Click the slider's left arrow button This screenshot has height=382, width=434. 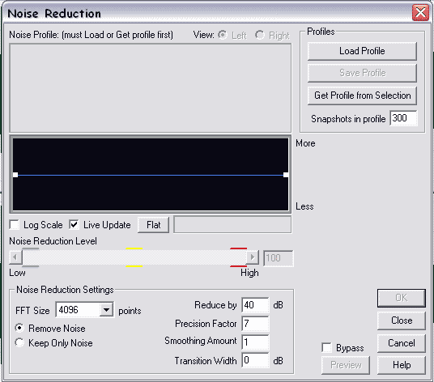click(15, 257)
